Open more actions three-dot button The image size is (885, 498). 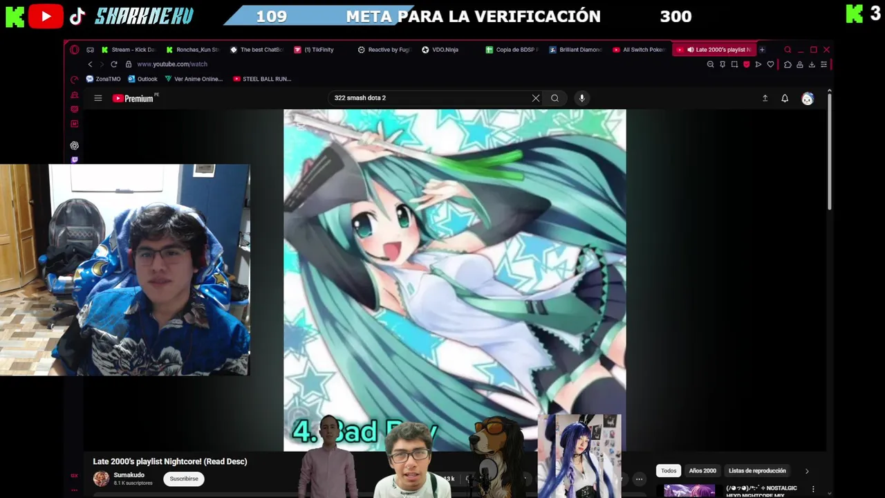pyautogui.click(x=640, y=479)
